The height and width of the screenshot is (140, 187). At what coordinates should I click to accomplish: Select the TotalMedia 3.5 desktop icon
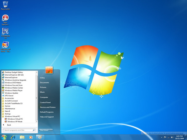(5, 33)
